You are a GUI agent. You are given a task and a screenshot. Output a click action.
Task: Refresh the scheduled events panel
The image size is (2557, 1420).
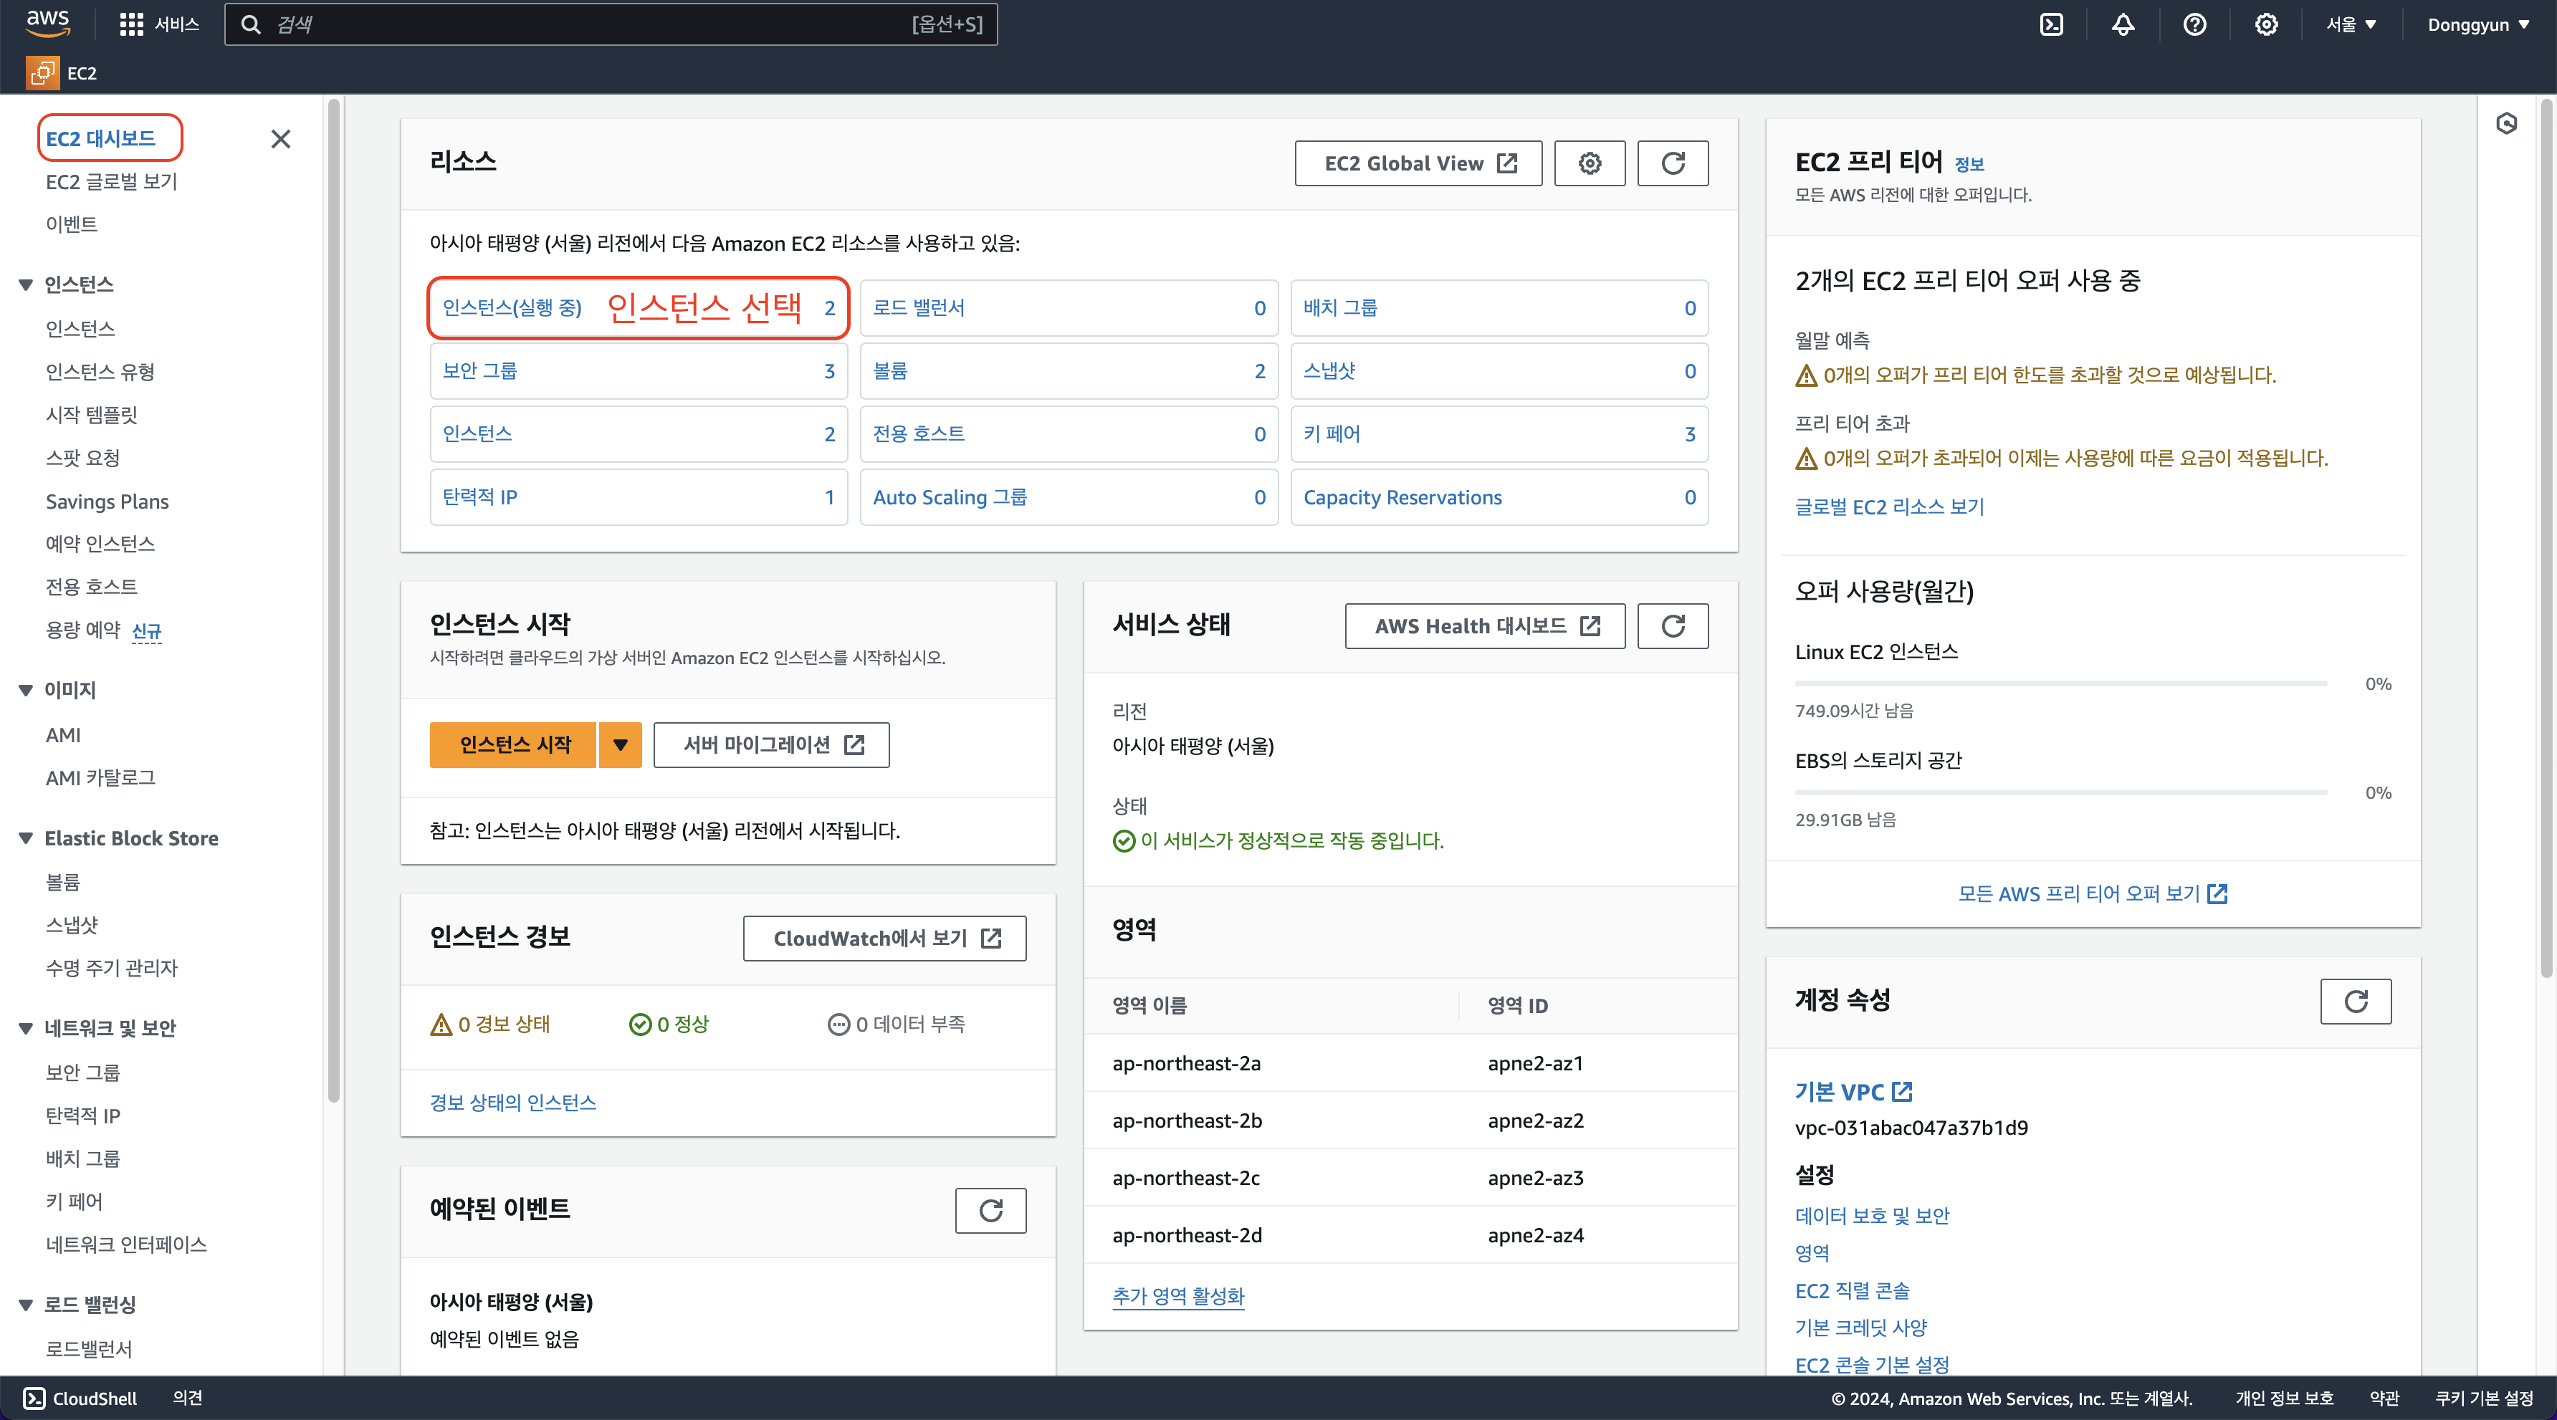pyautogui.click(x=990, y=1211)
